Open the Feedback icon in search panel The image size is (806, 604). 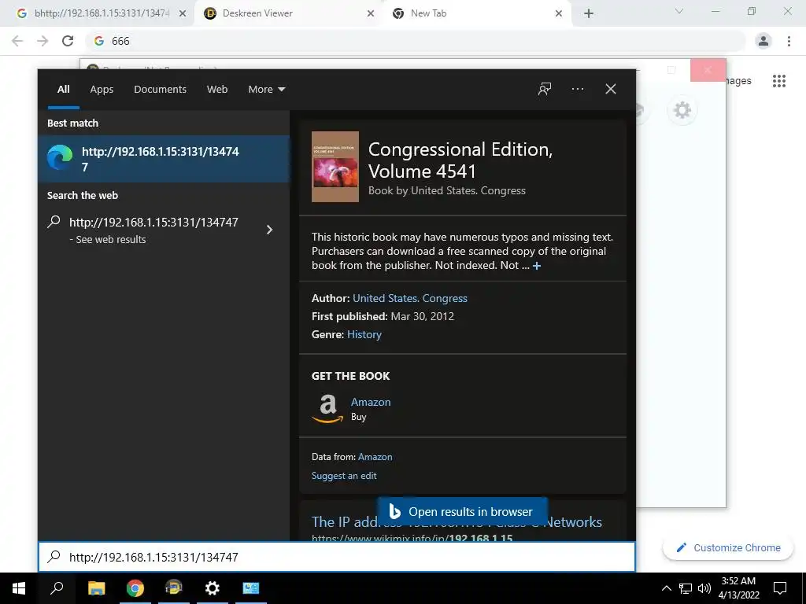545,89
